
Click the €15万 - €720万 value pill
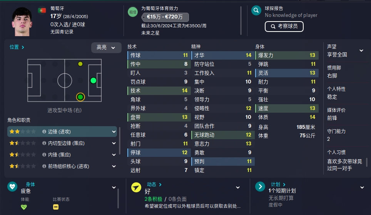165,17
